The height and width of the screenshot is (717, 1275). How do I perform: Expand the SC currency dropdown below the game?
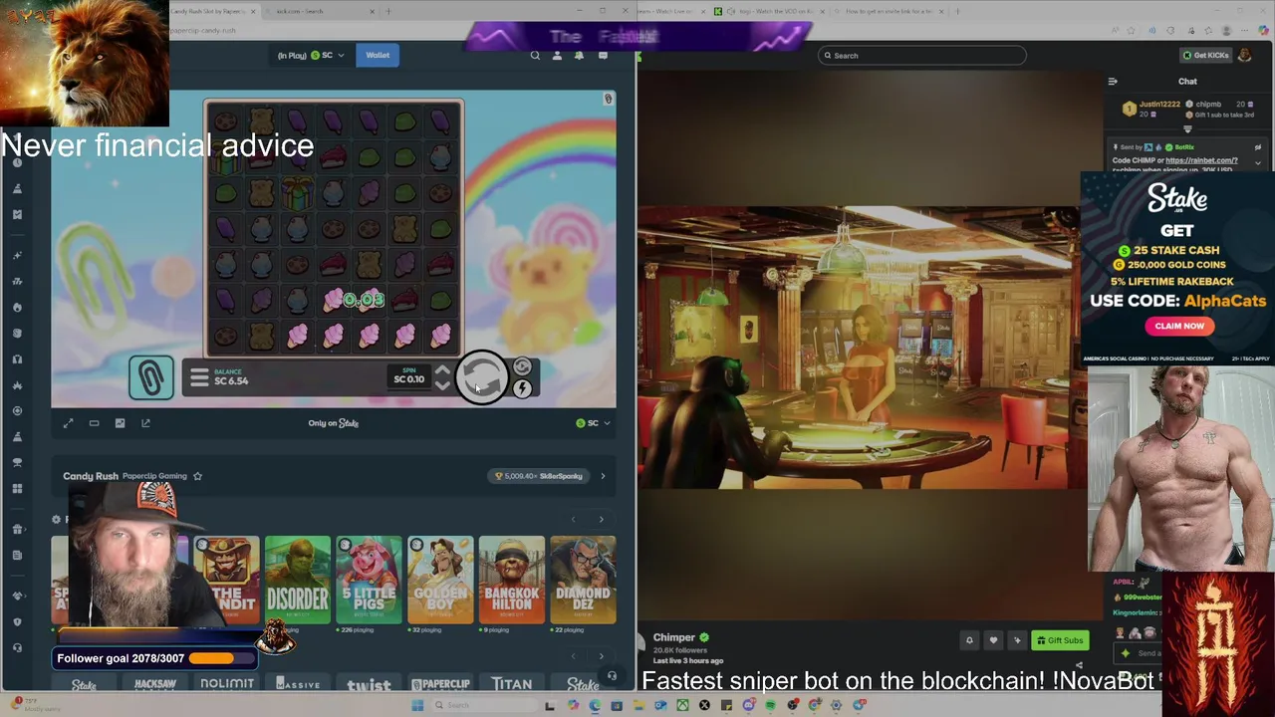point(594,423)
